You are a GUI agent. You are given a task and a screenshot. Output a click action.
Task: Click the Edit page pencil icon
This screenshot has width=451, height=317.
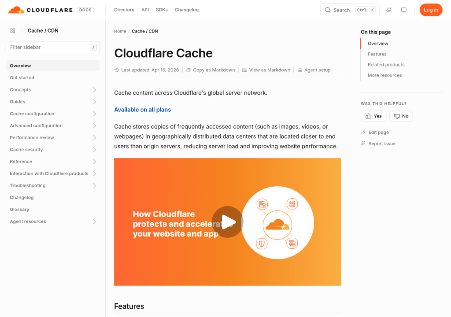click(363, 133)
